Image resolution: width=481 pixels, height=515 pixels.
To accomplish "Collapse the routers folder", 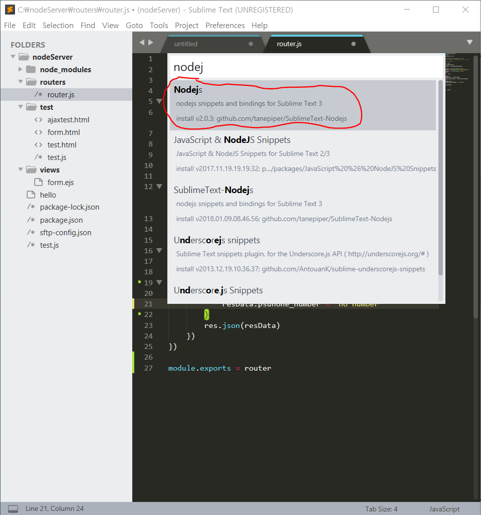I will point(21,81).
